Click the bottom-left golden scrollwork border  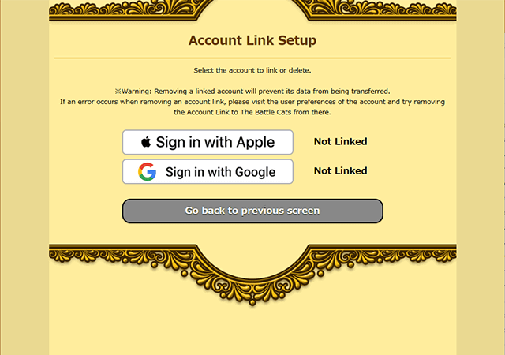pyautogui.click(x=119, y=255)
